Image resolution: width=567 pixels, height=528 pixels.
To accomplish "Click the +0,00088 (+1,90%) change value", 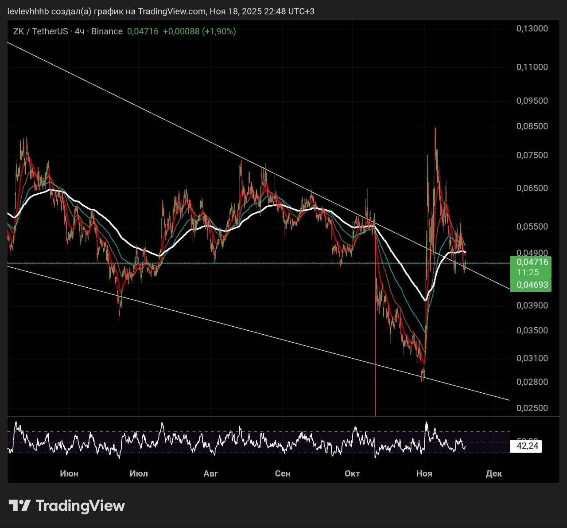I will pyautogui.click(x=199, y=31).
